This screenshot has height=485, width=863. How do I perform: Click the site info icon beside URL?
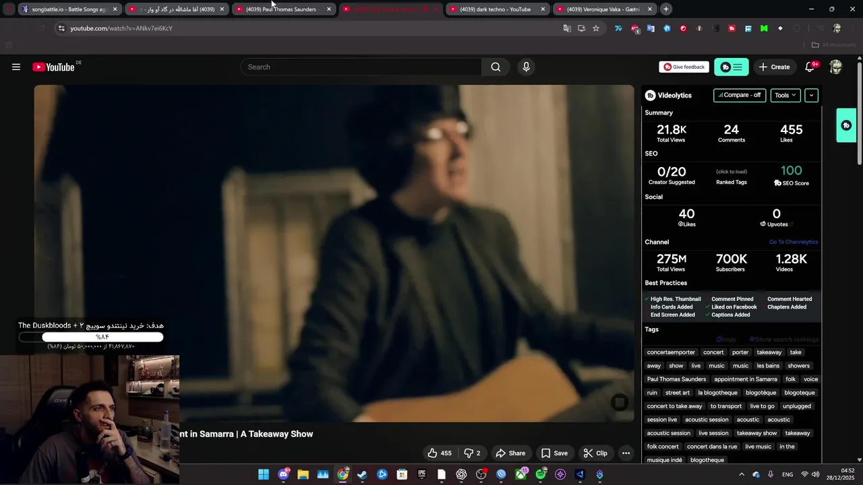[x=61, y=28]
